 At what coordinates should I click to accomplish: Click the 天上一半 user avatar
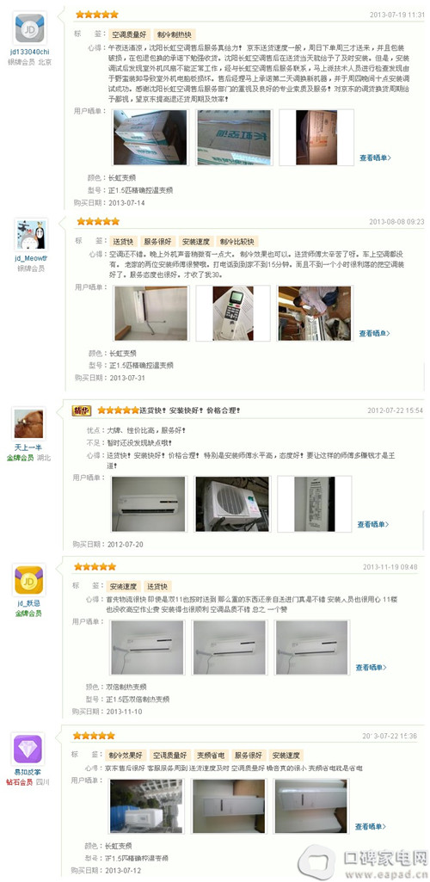click(28, 424)
